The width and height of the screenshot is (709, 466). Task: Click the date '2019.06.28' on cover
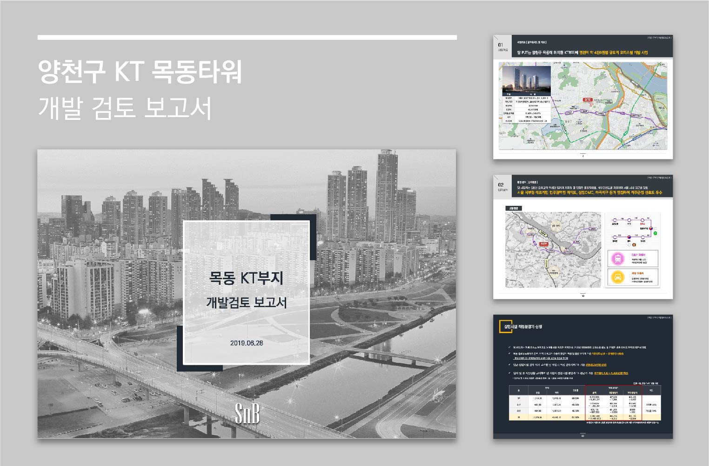246,343
